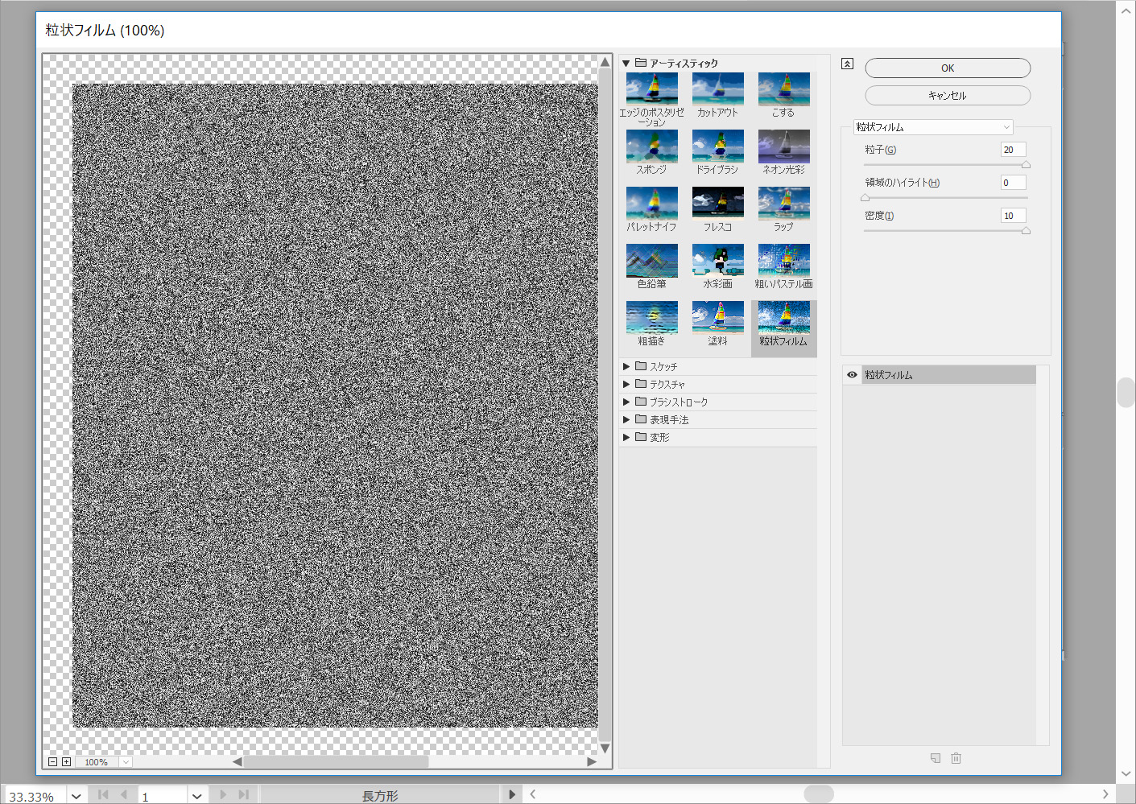
Task: Zoom in the filter preview with plus button
Action: pyautogui.click(x=66, y=761)
